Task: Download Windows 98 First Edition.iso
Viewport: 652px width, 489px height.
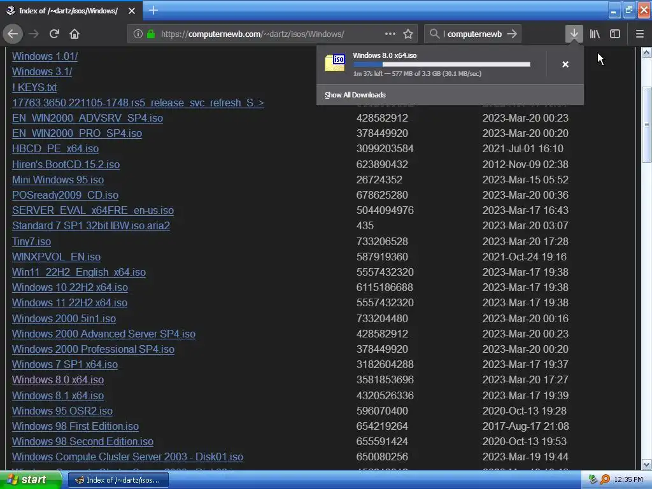Action: [75, 426]
